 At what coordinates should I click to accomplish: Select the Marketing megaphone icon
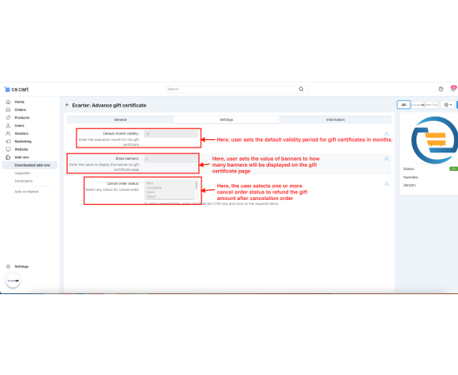coord(8,141)
